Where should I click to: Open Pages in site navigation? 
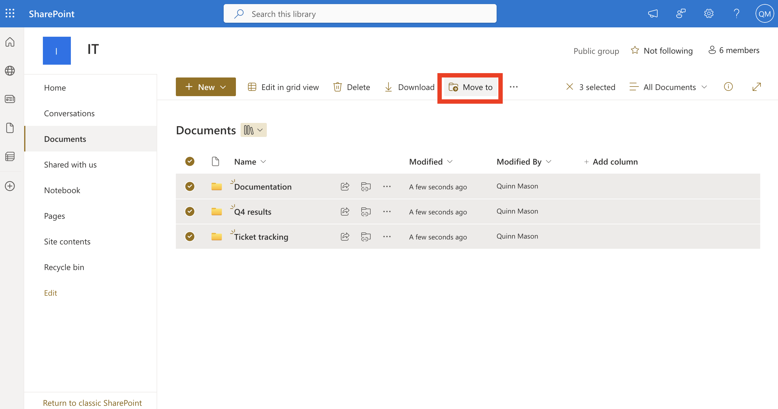pos(54,216)
